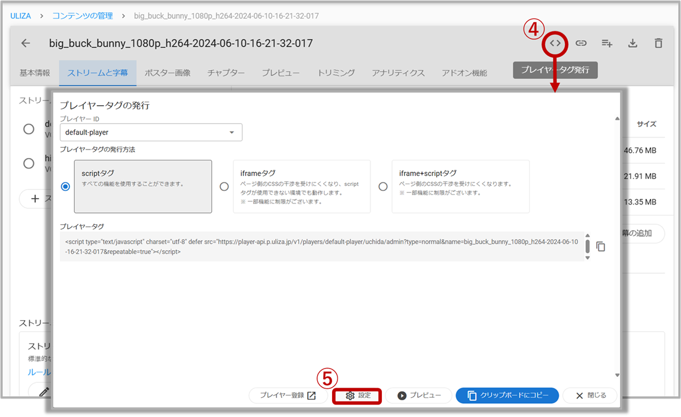This screenshot has width=681, height=417.
Task: Click the サイズ column header
Action: tap(646, 124)
